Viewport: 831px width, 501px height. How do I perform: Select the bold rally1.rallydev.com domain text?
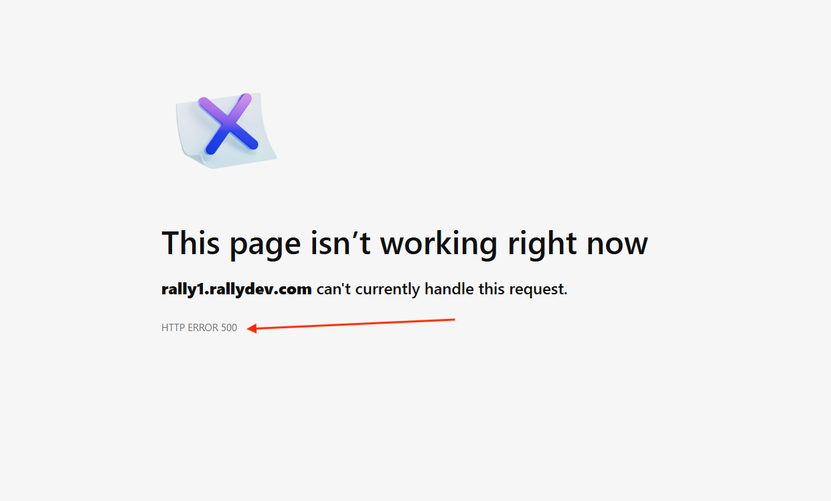236,289
